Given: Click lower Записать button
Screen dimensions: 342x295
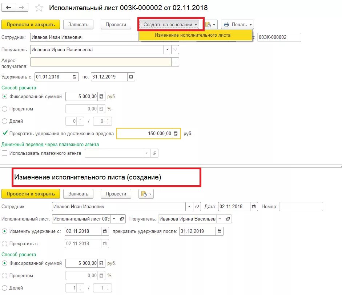Looking at the screenshot, I should click(x=78, y=194).
